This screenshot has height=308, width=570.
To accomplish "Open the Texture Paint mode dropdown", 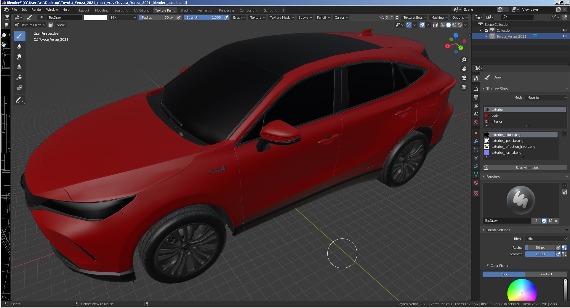I will (x=30, y=25).
